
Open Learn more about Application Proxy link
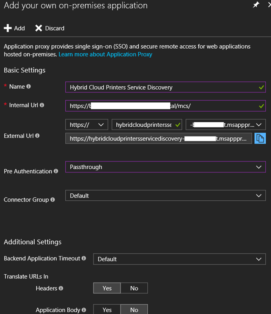105,54
